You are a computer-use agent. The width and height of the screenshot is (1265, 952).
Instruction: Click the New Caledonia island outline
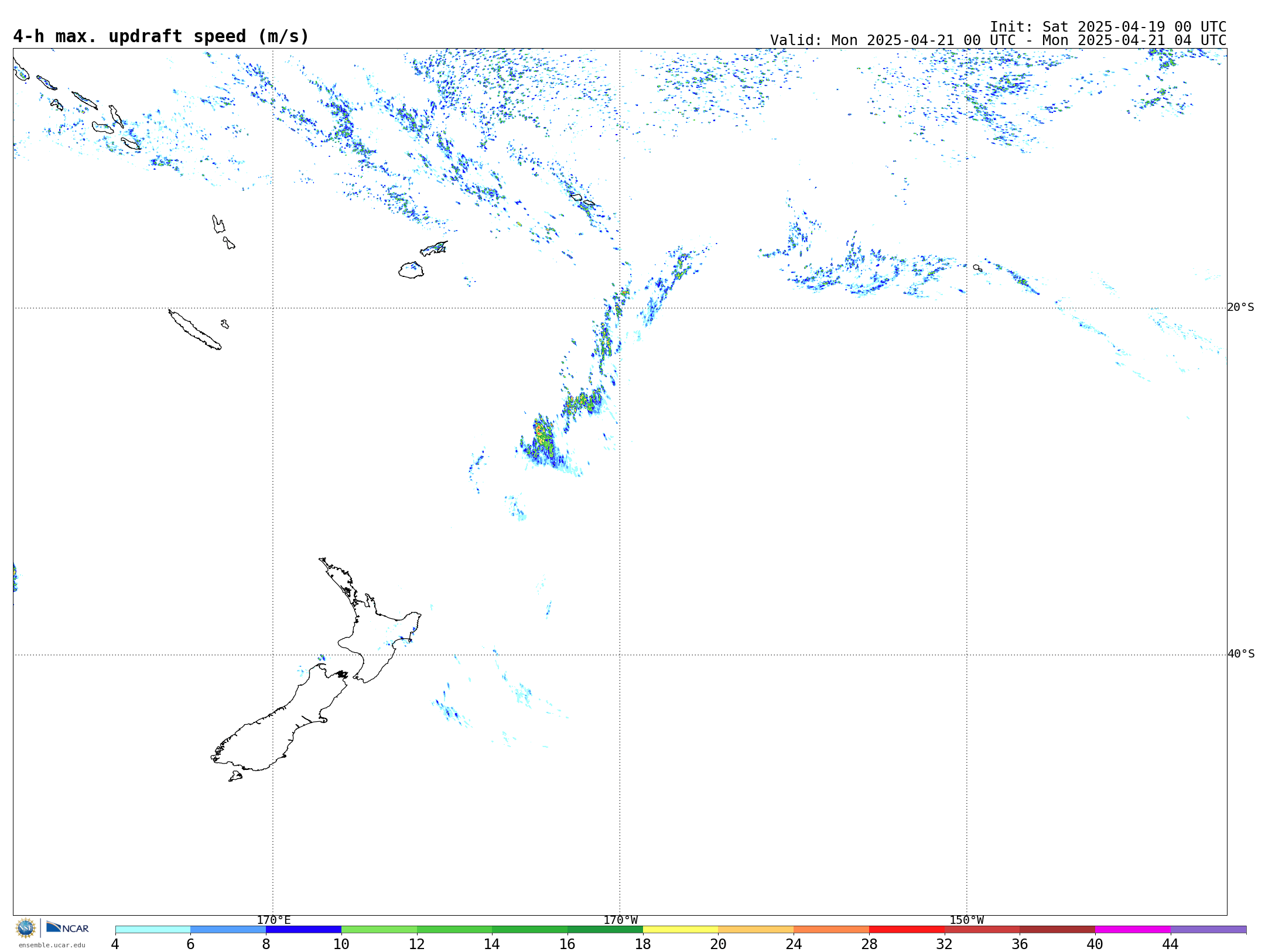tap(194, 330)
